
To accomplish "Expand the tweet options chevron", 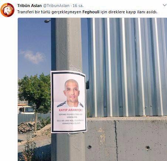I will 164,5.
